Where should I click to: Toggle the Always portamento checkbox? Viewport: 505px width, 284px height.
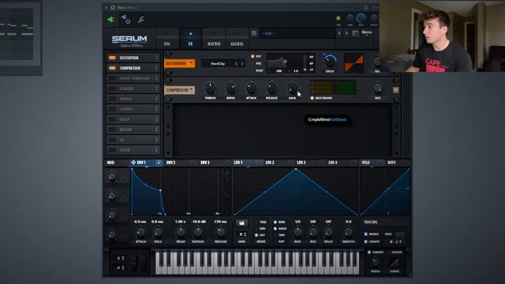click(369, 252)
